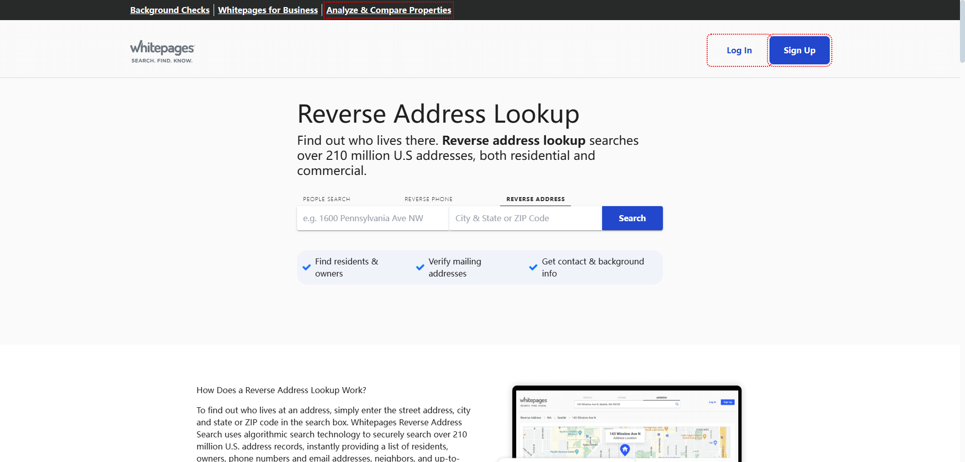Select the Reverse Address tab
Screen dimensions: 965x462
(x=535, y=199)
